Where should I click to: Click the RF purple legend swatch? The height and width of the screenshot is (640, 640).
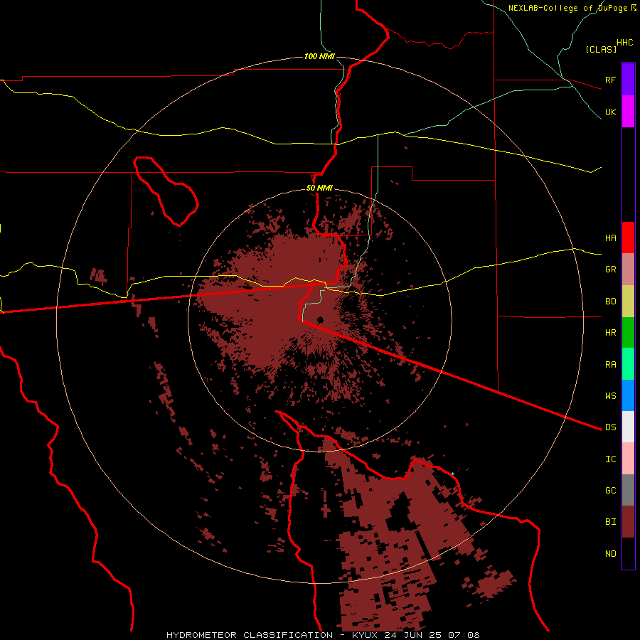pyautogui.click(x=628, y=79)
